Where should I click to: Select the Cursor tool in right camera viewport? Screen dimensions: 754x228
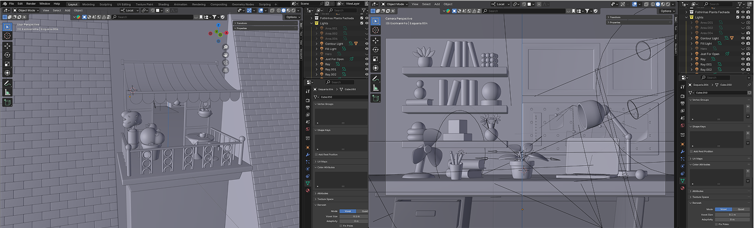click(x=376, y=30)
